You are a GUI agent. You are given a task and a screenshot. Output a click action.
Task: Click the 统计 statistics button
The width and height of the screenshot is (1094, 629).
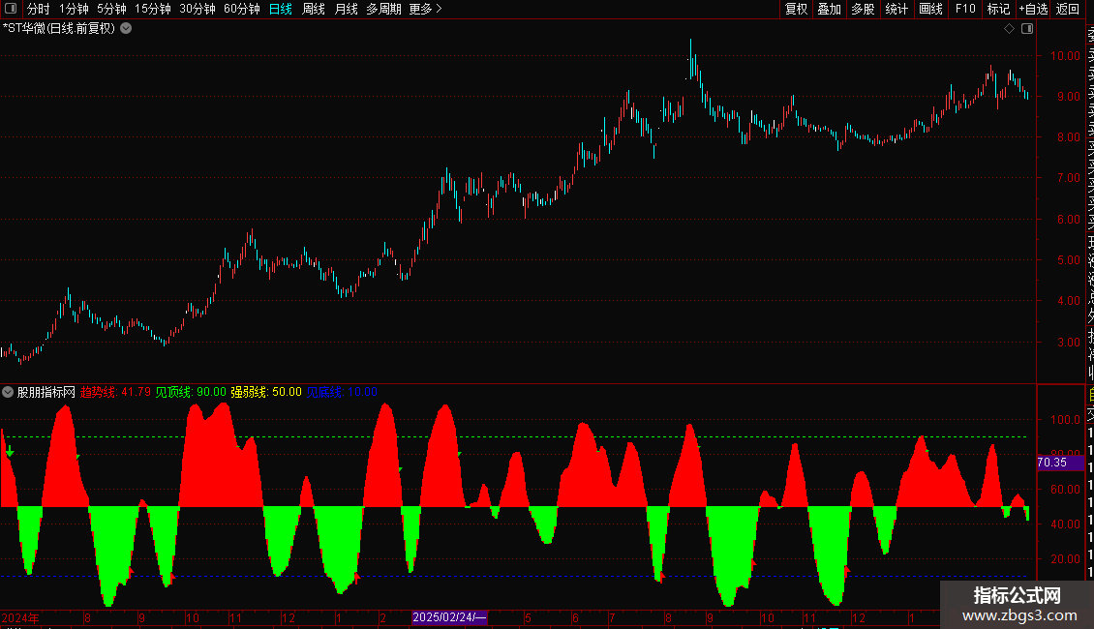[896, 9]
